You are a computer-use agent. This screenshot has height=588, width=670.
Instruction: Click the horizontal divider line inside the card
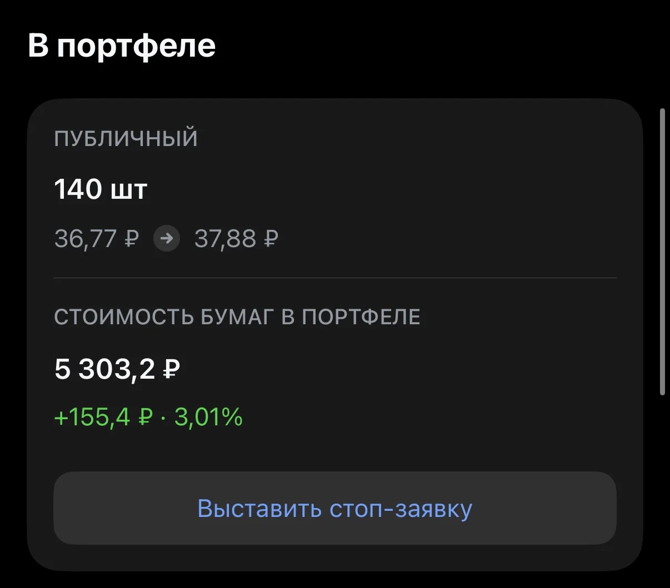tap(335, 278)
